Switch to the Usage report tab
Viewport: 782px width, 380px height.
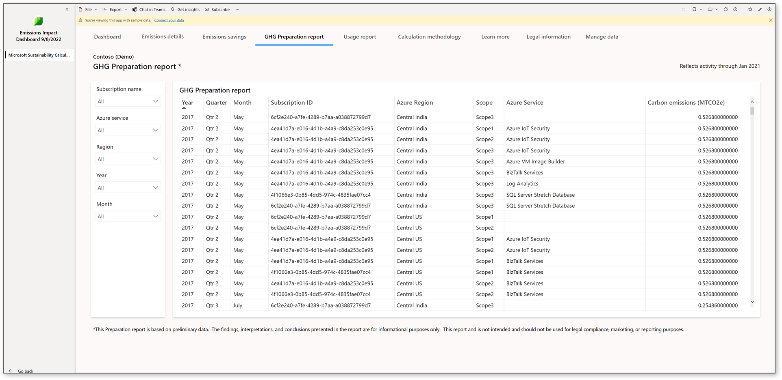tap(360, 36)
